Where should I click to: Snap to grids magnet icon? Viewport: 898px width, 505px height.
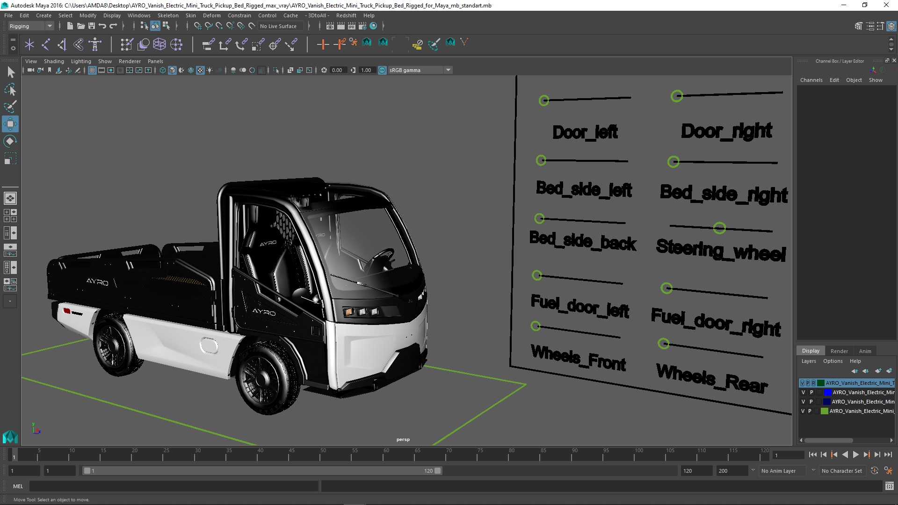(x=197, y=26)
